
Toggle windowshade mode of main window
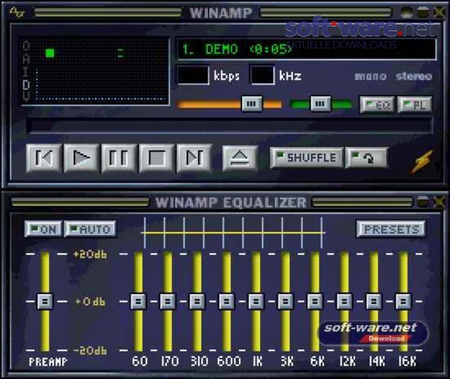(x=423, y=13)
